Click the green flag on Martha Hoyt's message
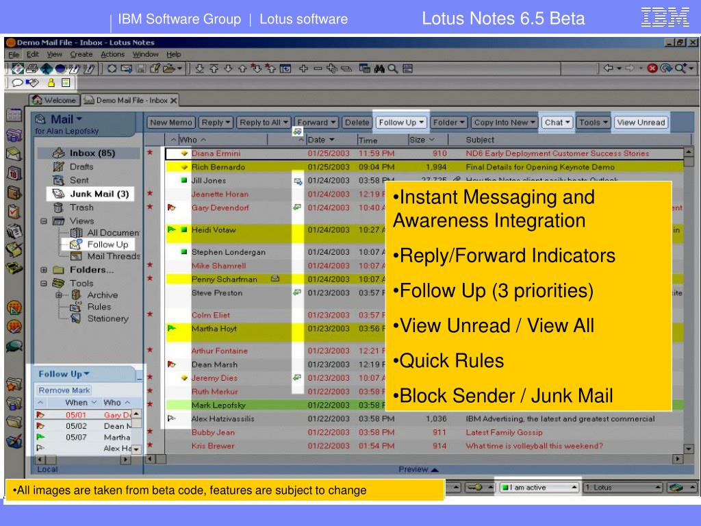Screen dimensions: 701x526 (x=171, y=328)
